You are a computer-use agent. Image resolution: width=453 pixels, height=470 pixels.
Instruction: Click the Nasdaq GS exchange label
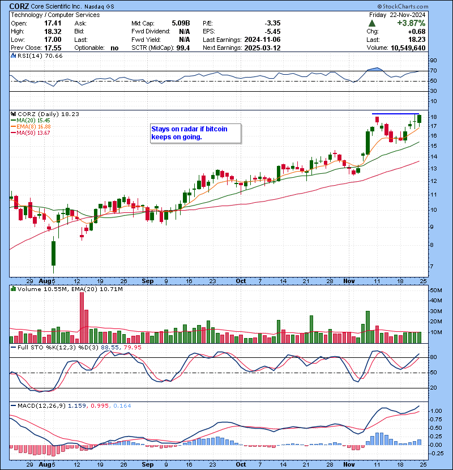tap(99, 7)
